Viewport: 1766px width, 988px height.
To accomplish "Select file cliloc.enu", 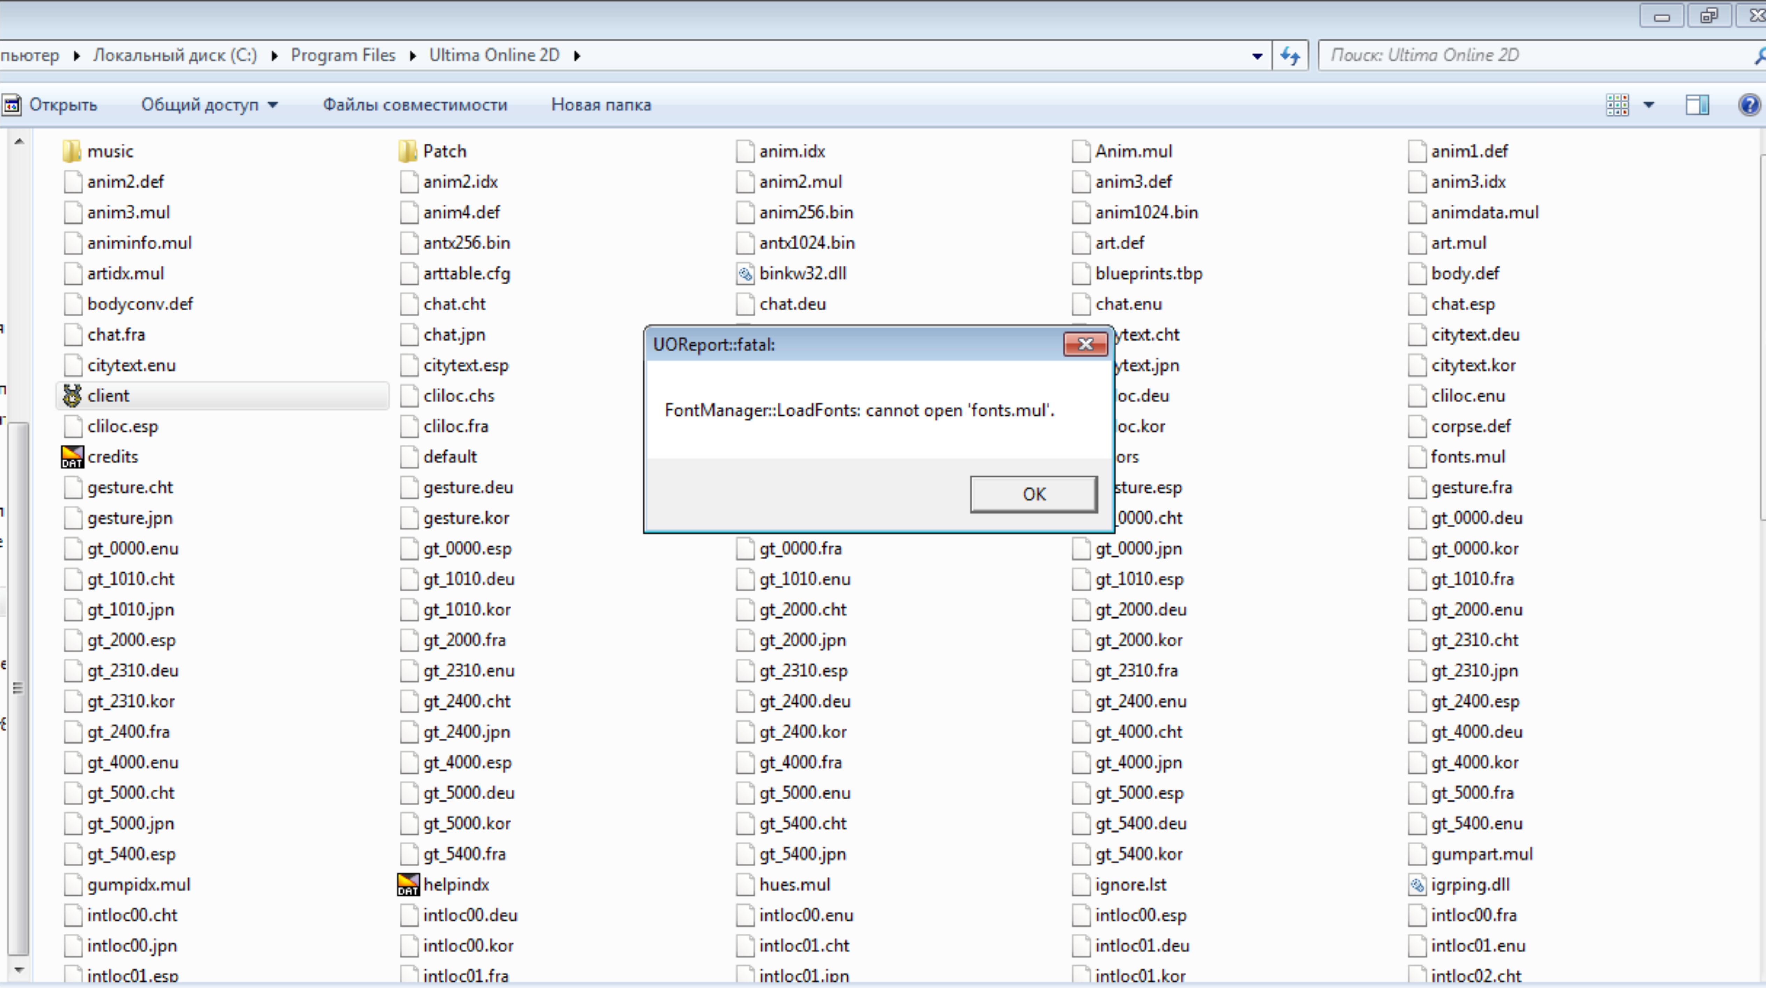I will [x=1457, y=396].
